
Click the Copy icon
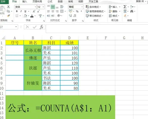8,11
